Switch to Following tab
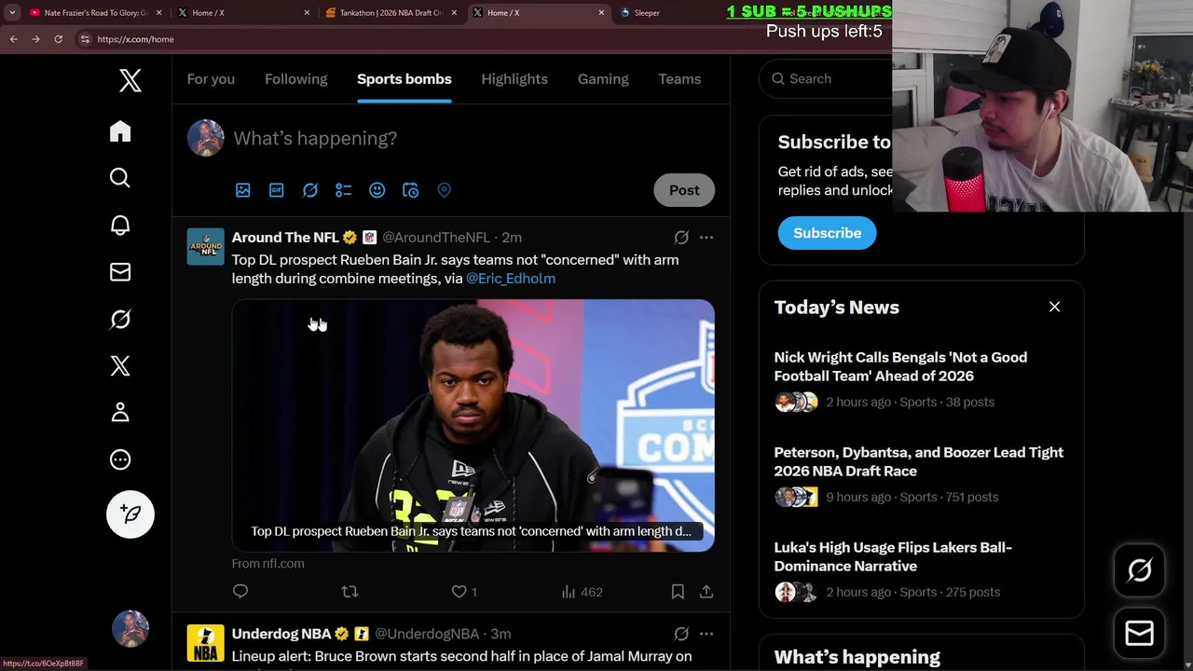 (x=296, y=79)
